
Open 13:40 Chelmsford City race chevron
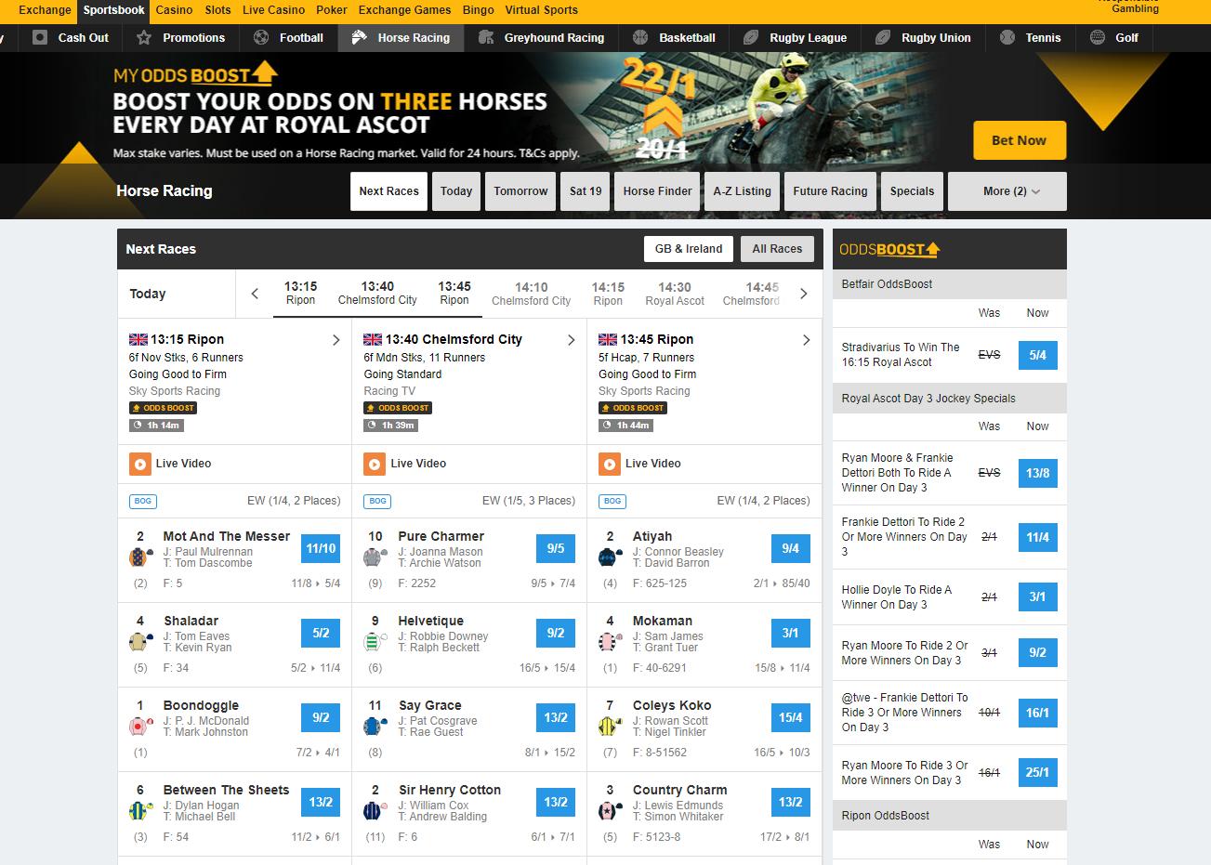[x=571, y=340]
